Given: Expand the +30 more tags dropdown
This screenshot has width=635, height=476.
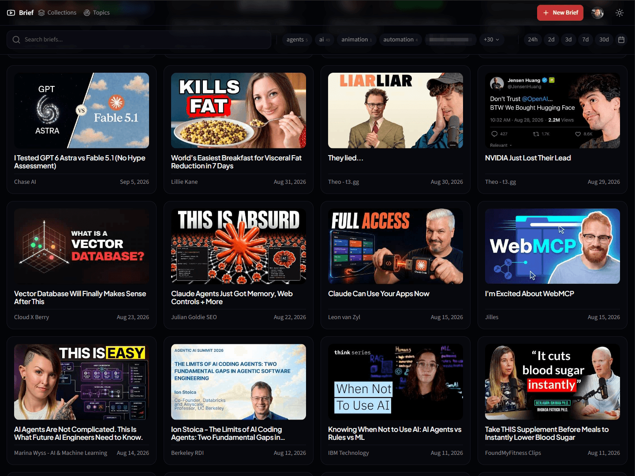Looking at the screenshot, I should (491, 40).
